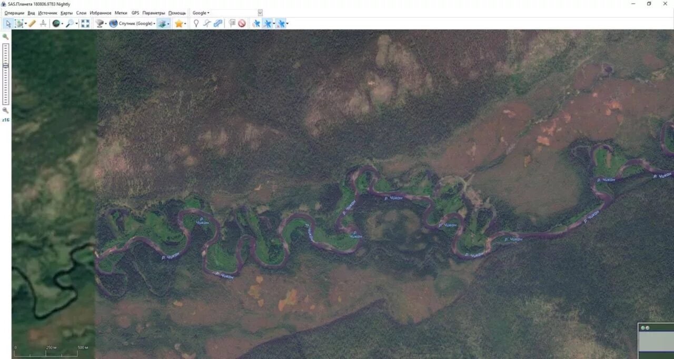Click the white button on the minimap

point(647,327)
